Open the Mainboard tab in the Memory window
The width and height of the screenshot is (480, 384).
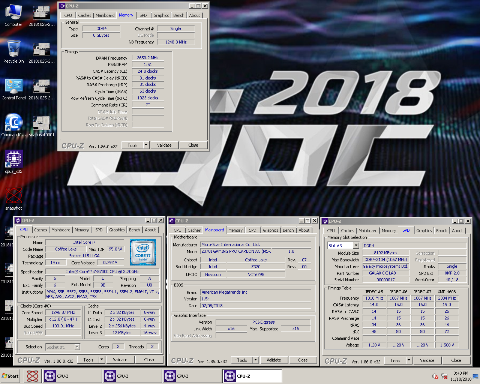tap(105, 15)
